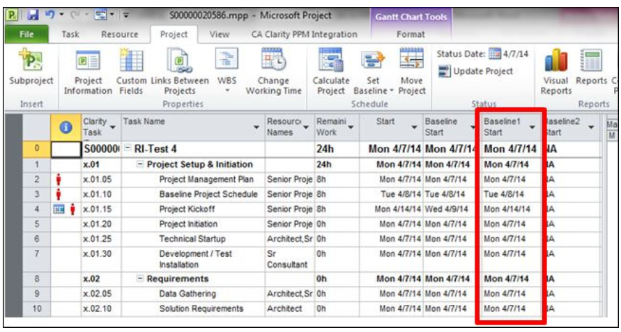This screenshot has height=332, width=621.
Task: Click Update Project button
Action: click(x=476, y=71)
